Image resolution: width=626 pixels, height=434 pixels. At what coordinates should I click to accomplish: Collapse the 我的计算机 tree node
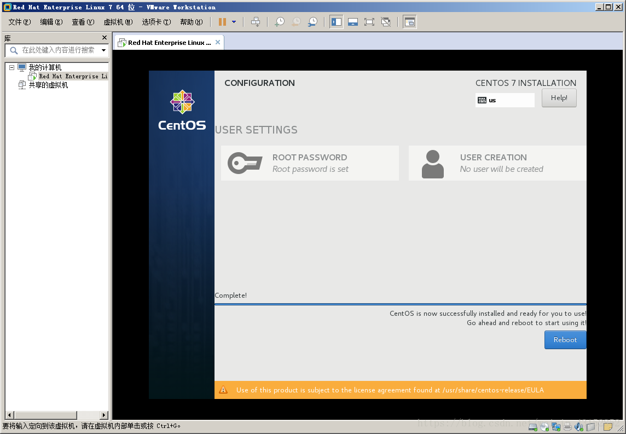coord(11,67)
